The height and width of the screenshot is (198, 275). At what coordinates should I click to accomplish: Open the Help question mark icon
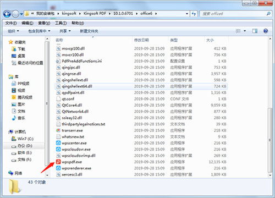pos(266,31)
